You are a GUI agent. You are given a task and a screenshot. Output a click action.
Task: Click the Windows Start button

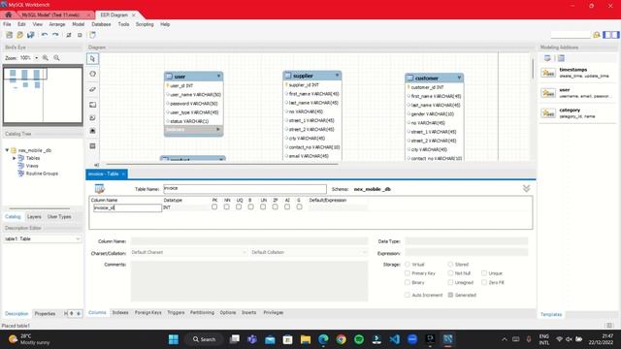click(x=174, y=339)
